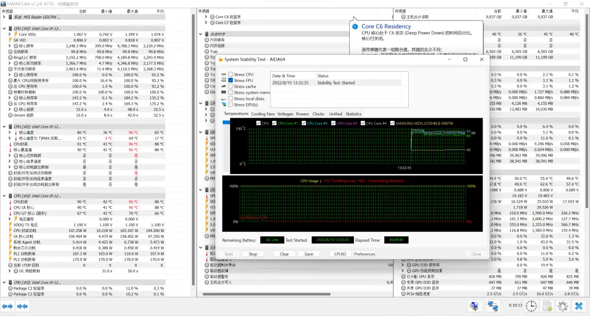Expand Core C6 residency row

click(206, 17)
